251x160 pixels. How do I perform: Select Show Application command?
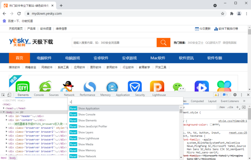124,109
